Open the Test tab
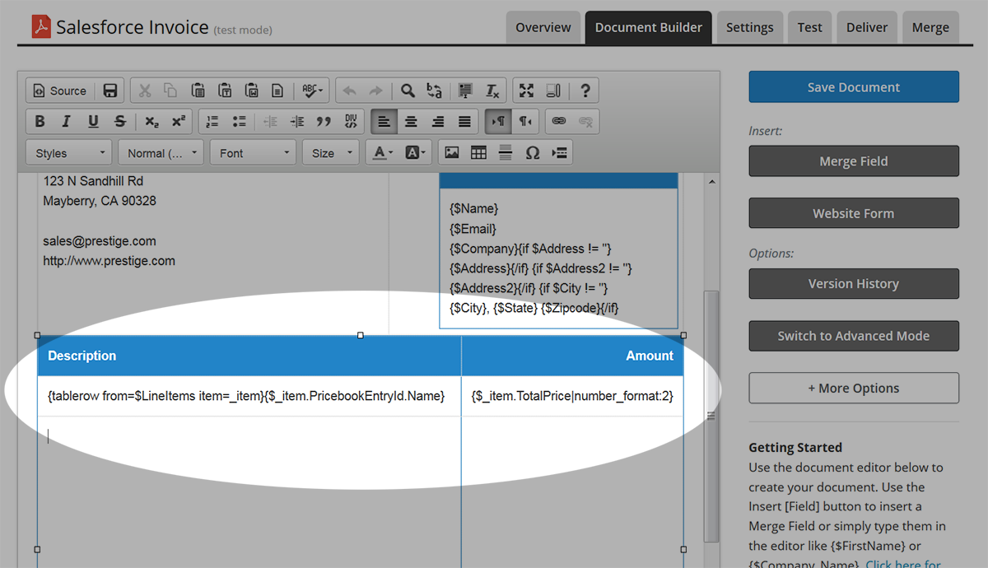Viewport: 988px width, 568px height. pos(809,28)
